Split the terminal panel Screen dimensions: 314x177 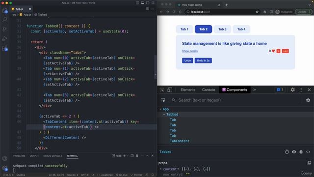coord(132,156)
